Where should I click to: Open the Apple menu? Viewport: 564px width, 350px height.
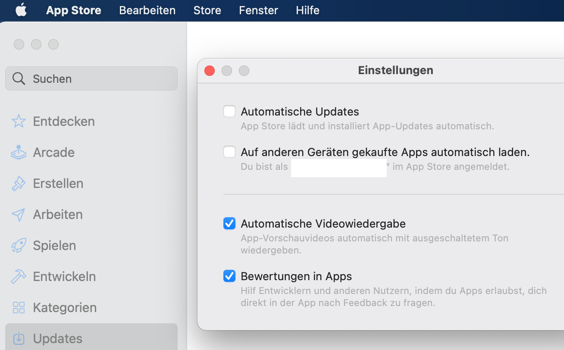[x=21, y=10]
